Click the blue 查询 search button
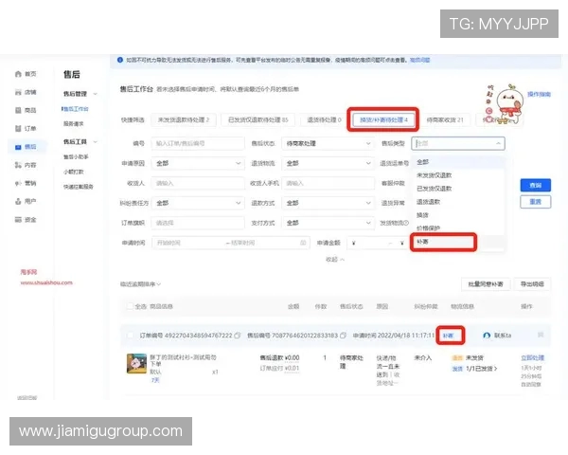568x455 pixels. click(536, 185)
